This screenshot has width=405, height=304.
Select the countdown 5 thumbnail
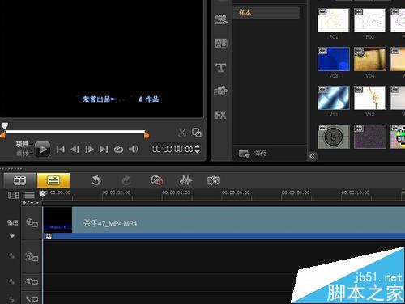coord(334,137)
